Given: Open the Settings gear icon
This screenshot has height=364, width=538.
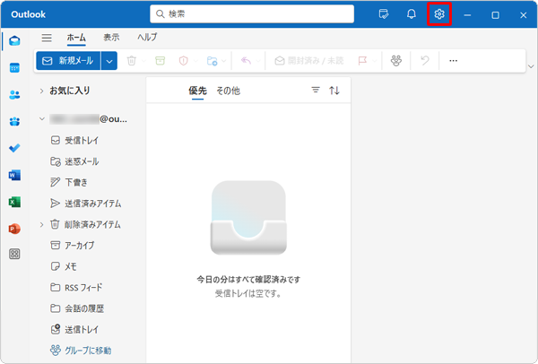Looking at the screenshot, I should pyautogui.click(x=439, y=14).
